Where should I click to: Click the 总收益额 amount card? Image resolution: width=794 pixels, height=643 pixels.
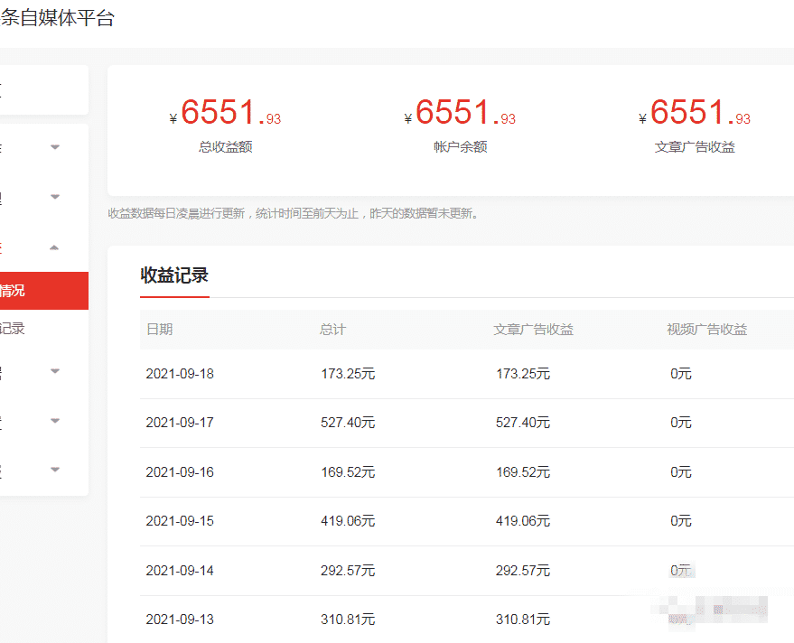tap(225, 126)
